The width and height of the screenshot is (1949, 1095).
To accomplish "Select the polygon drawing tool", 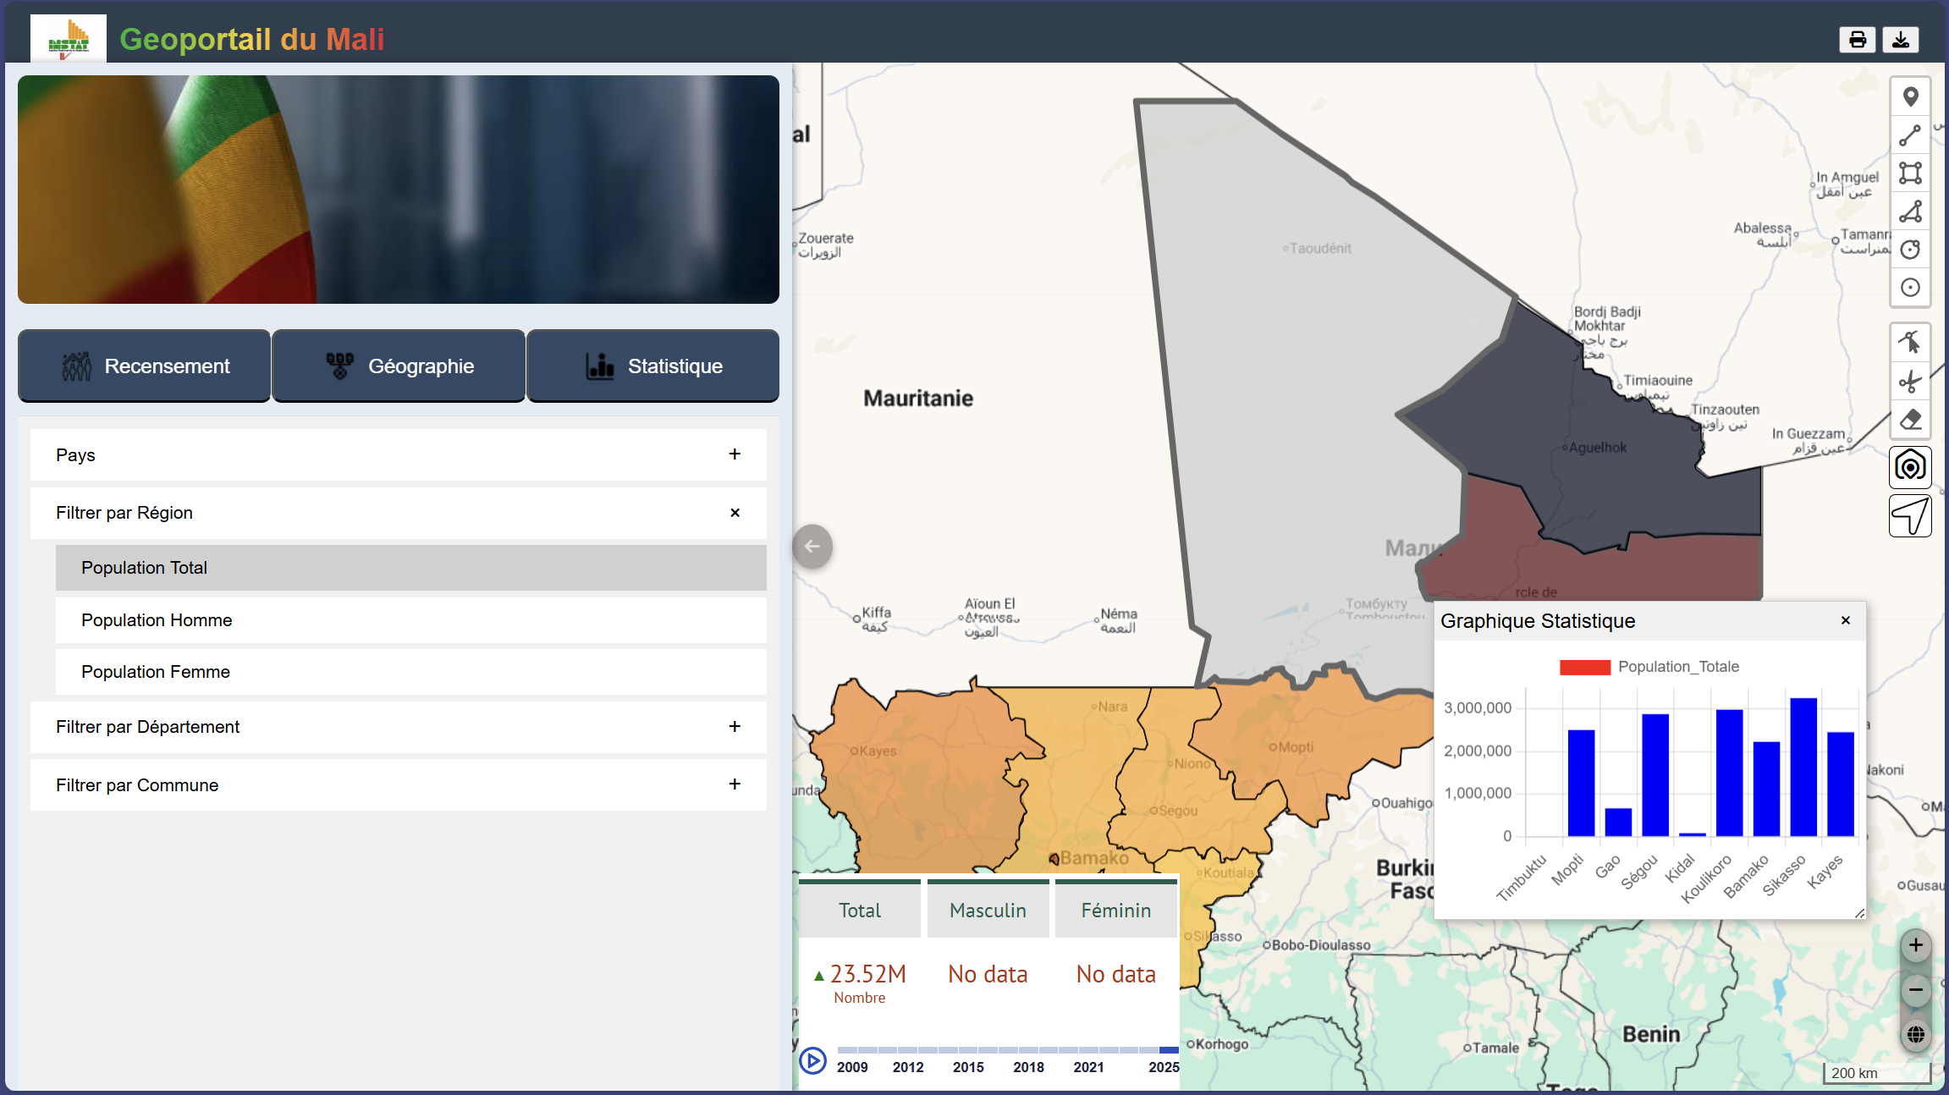I will click(x=1910, y=173).
